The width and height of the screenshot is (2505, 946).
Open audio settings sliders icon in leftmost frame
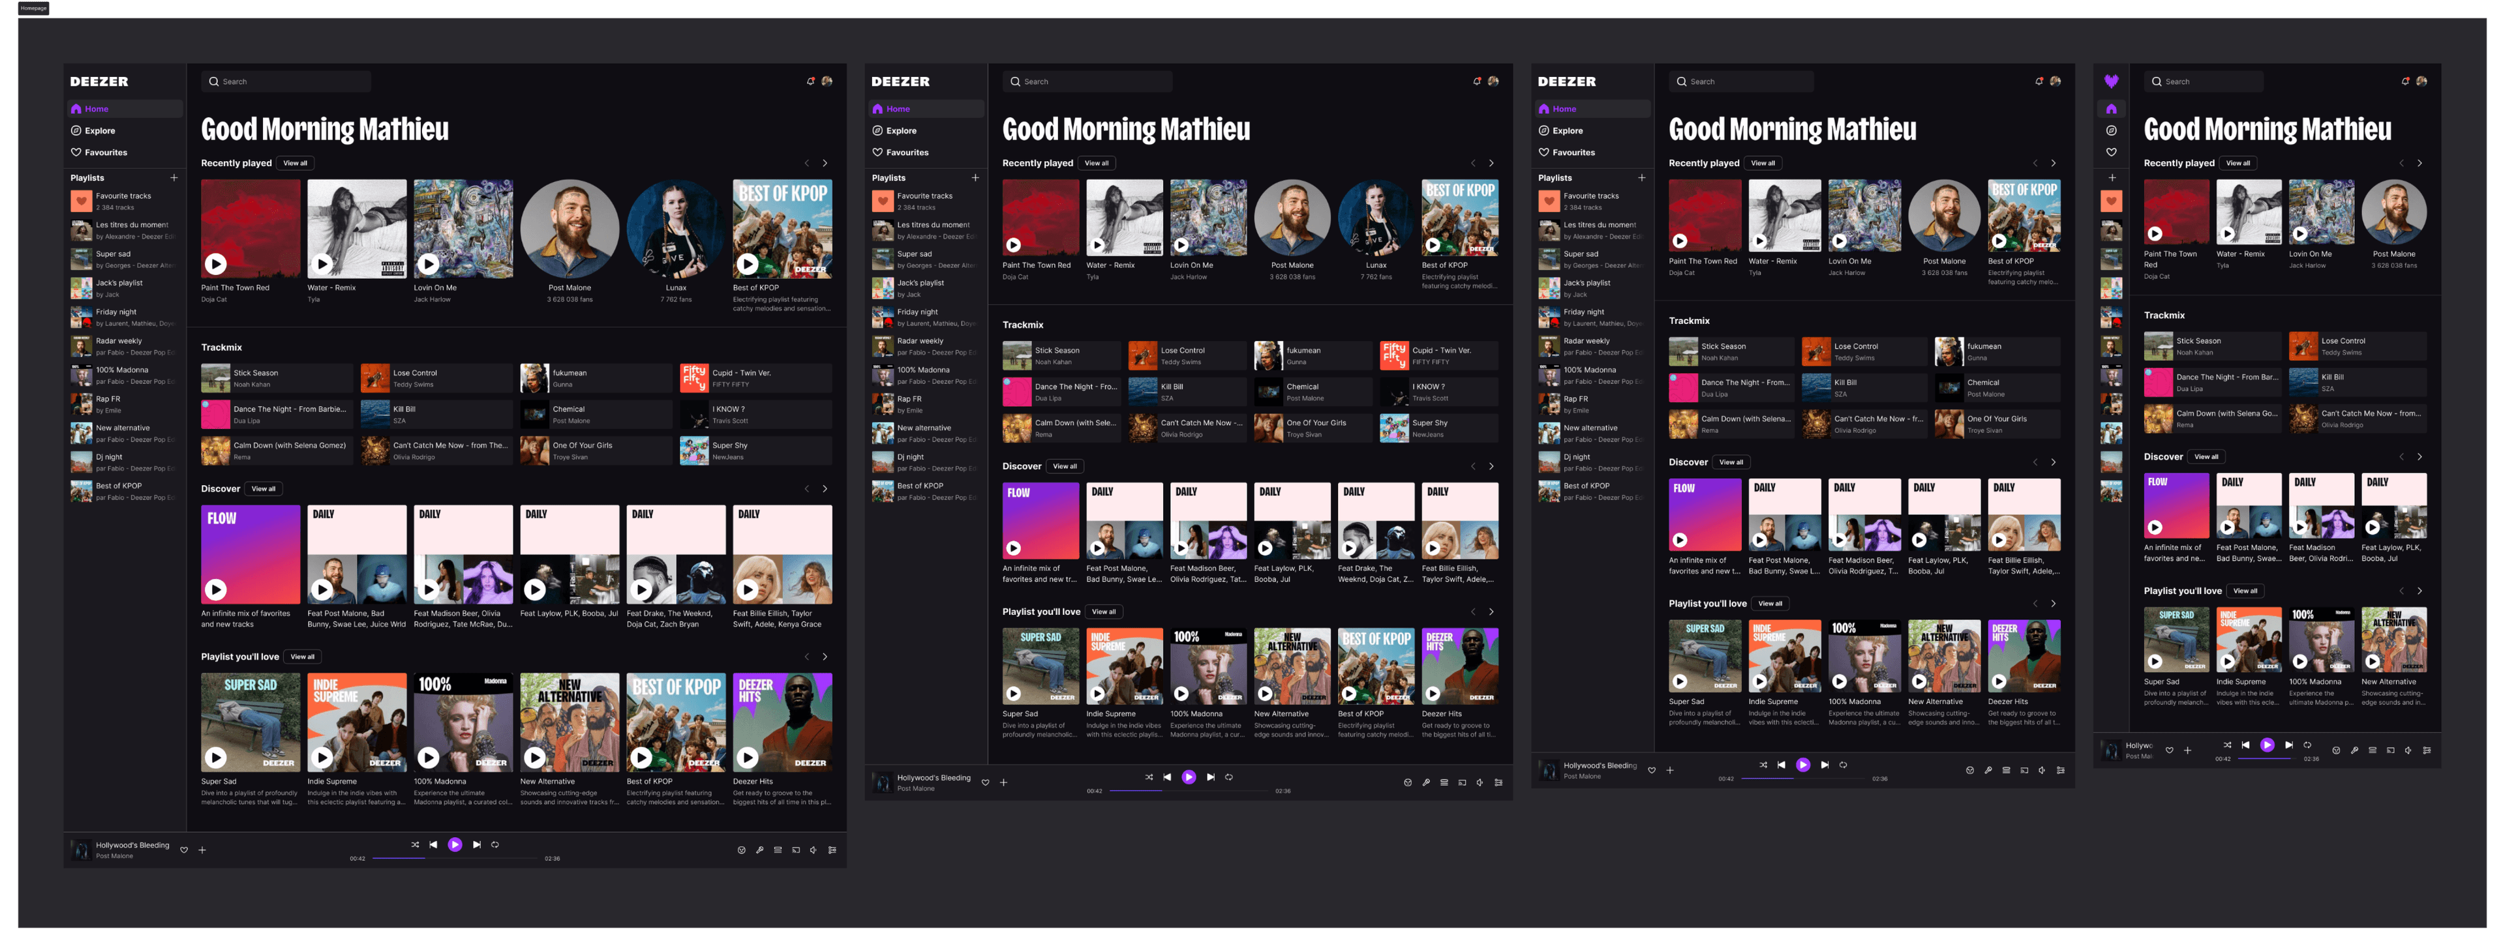[x=832, y=850]
